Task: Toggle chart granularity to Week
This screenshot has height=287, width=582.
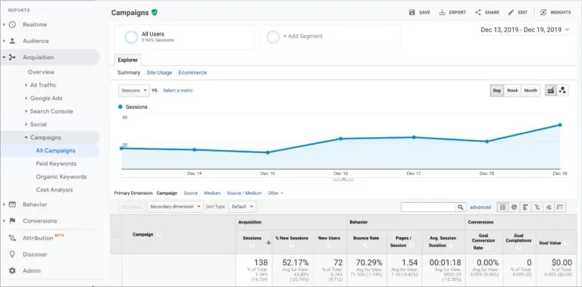Action: [512, 90]
